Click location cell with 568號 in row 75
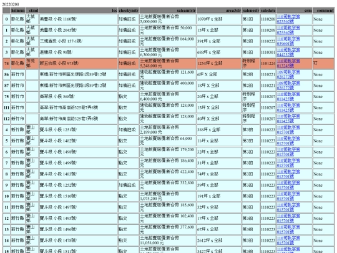This screenshot has height=253, width=337. pos(79,97)
